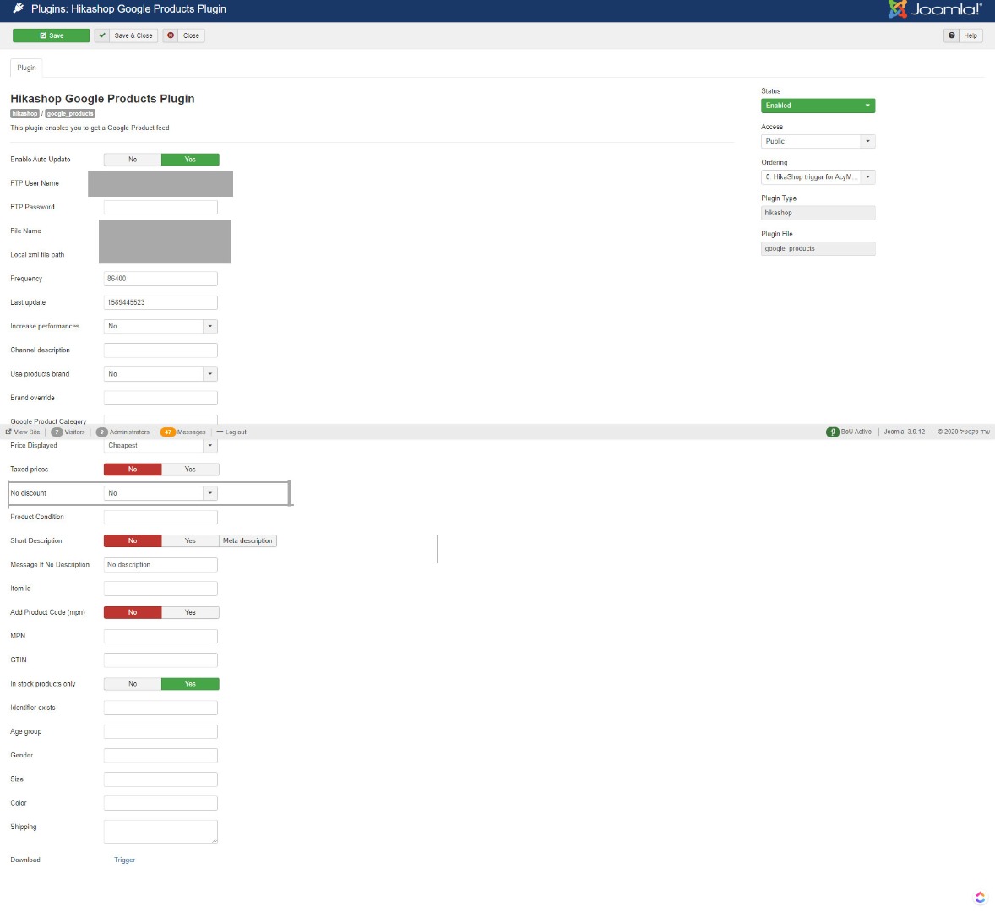This screenshot has width=995, height=912.
Task: Set Enable Auto Update to Yes
Action: (x=190, y=160)
